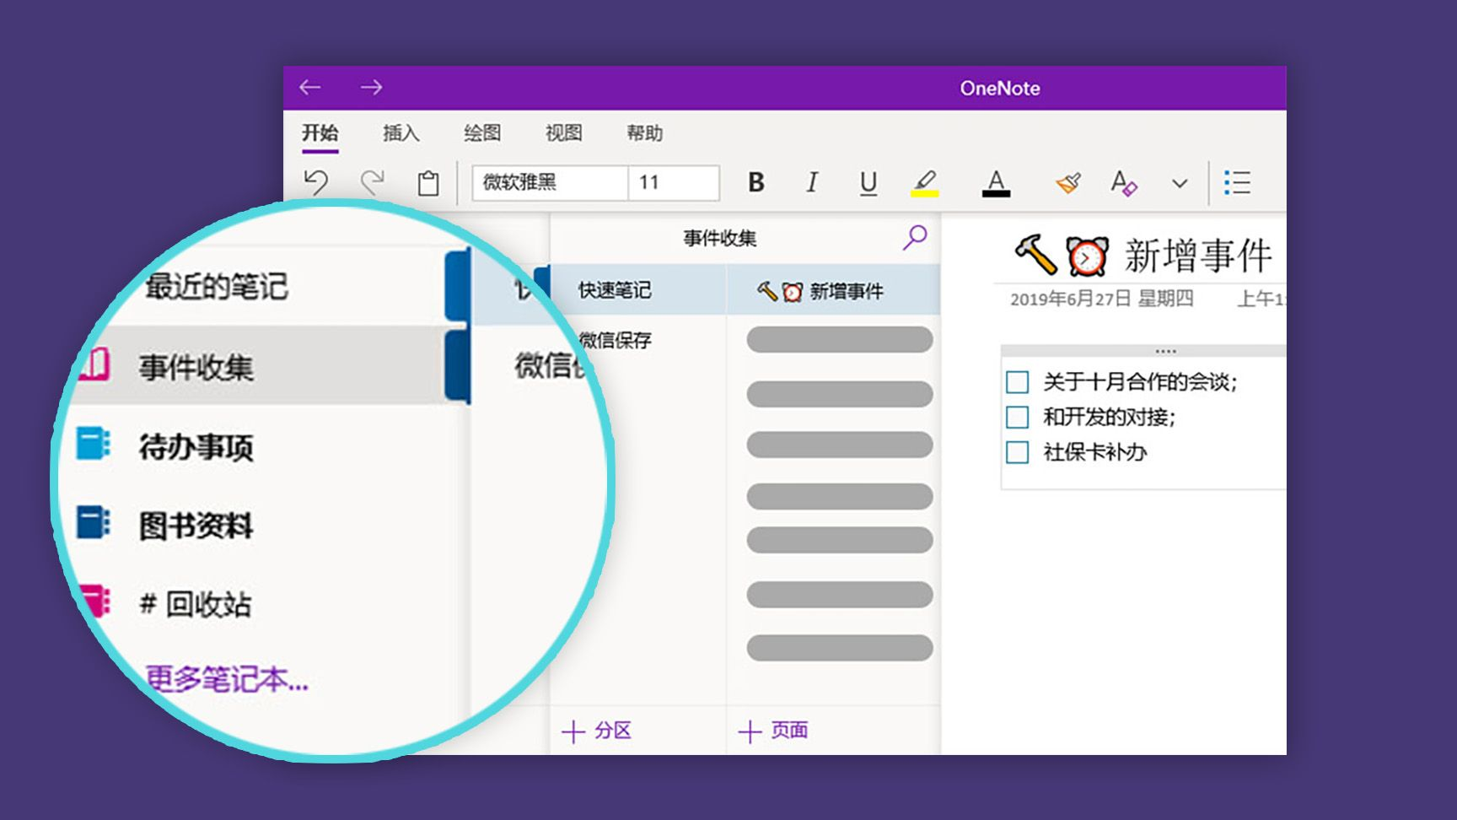
Task: Open the 新增事件 page in the list
Action: (833, 291)
